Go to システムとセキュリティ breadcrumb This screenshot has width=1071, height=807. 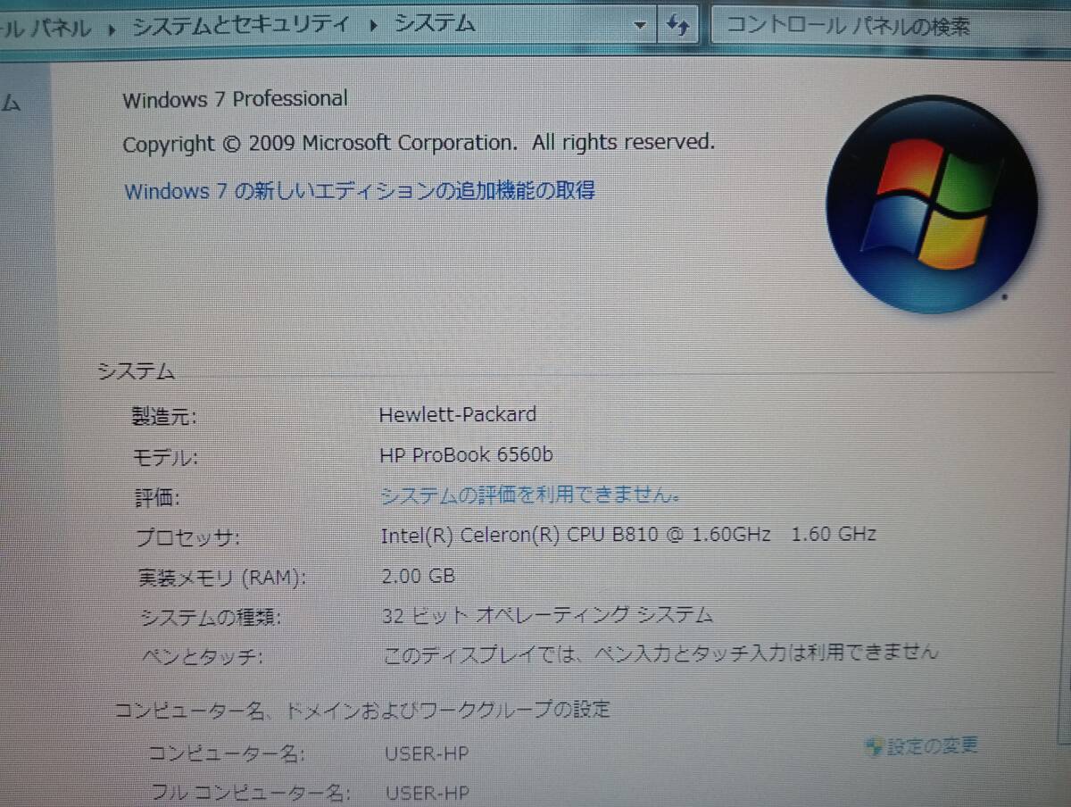click(x=240, y=26)
